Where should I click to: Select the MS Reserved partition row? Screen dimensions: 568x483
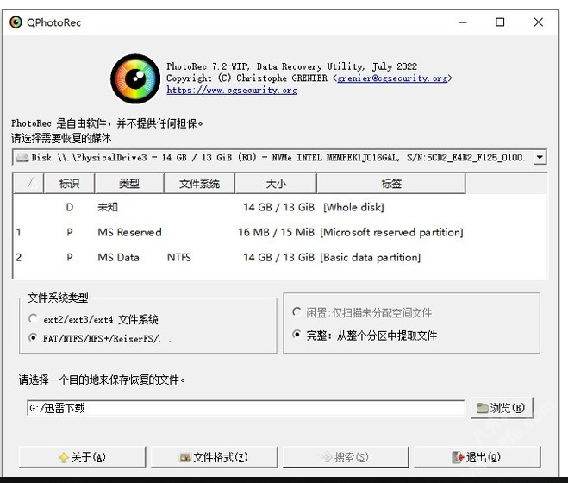point(279,232)
